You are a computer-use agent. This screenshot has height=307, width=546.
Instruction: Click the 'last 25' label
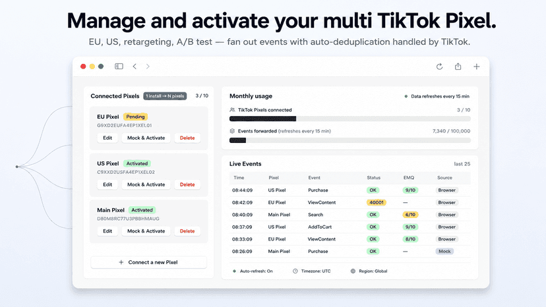click(x=462, y=163)
